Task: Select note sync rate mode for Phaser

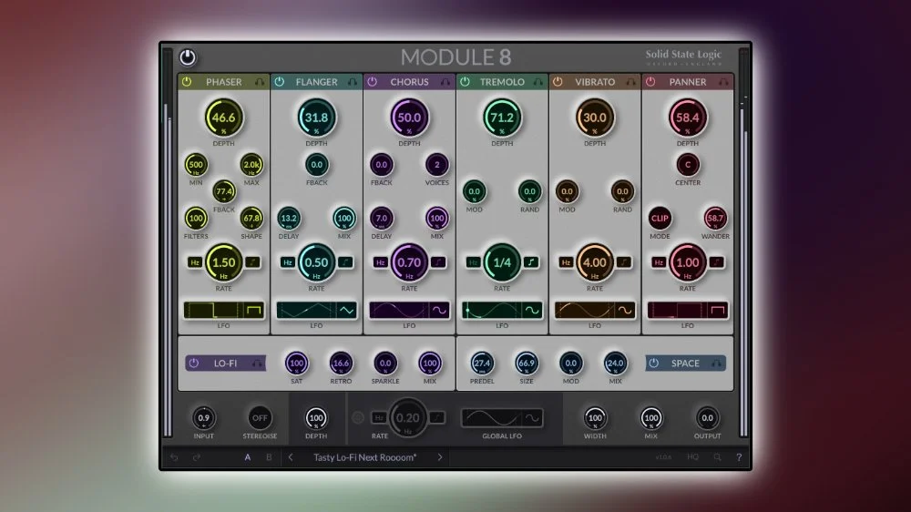Action: (x=252, y=262)
